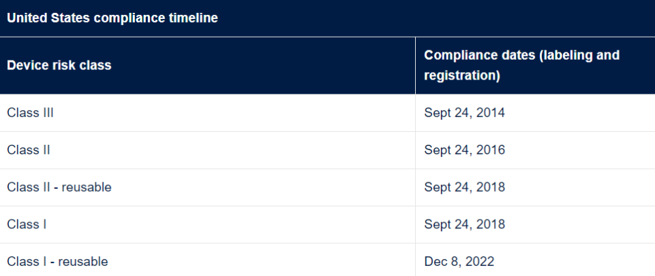
Task: Click the word "timeline" in the title
Action: click(x=195, y=18)
